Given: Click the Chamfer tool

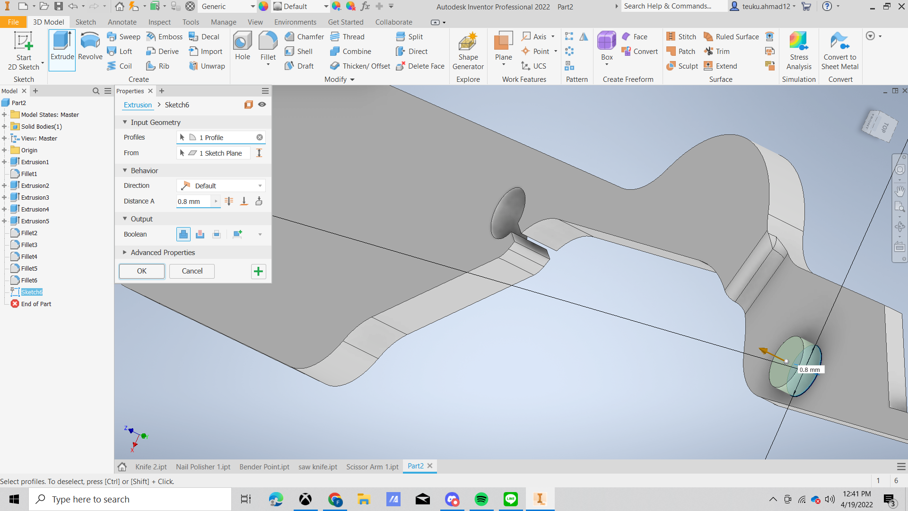Looking at the screenshot, I should click(305, 37).
